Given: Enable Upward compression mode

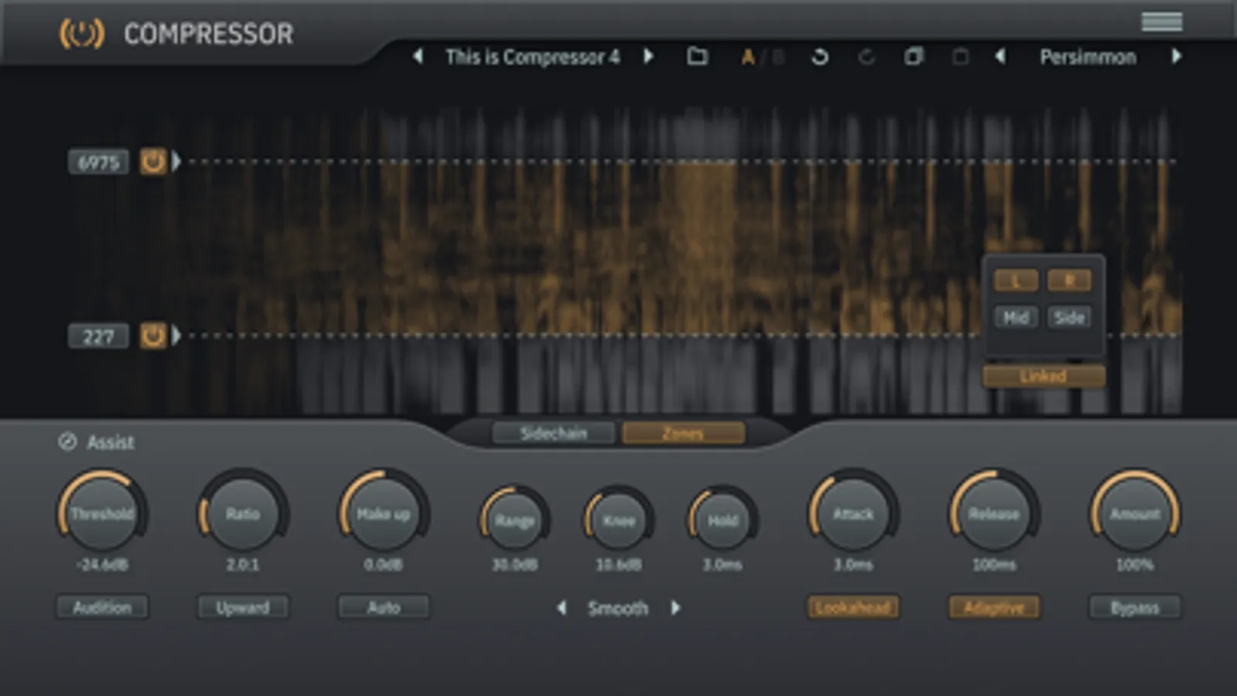Looking at the screenshot, I should (243, 608).
